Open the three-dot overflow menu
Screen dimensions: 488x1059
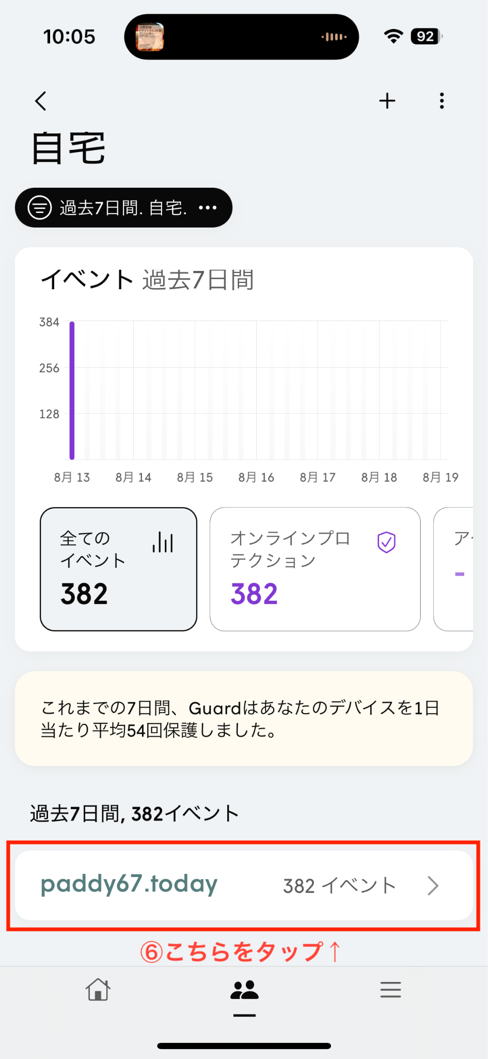(x=442, y=101)
